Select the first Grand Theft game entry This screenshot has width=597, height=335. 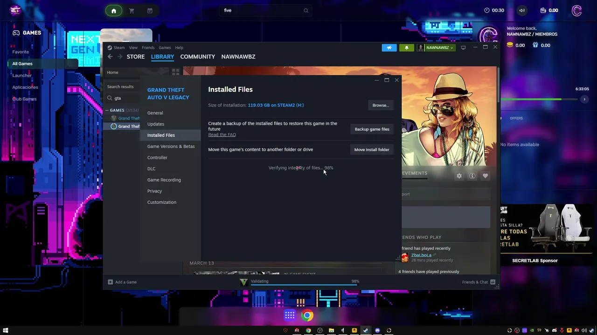126,118
